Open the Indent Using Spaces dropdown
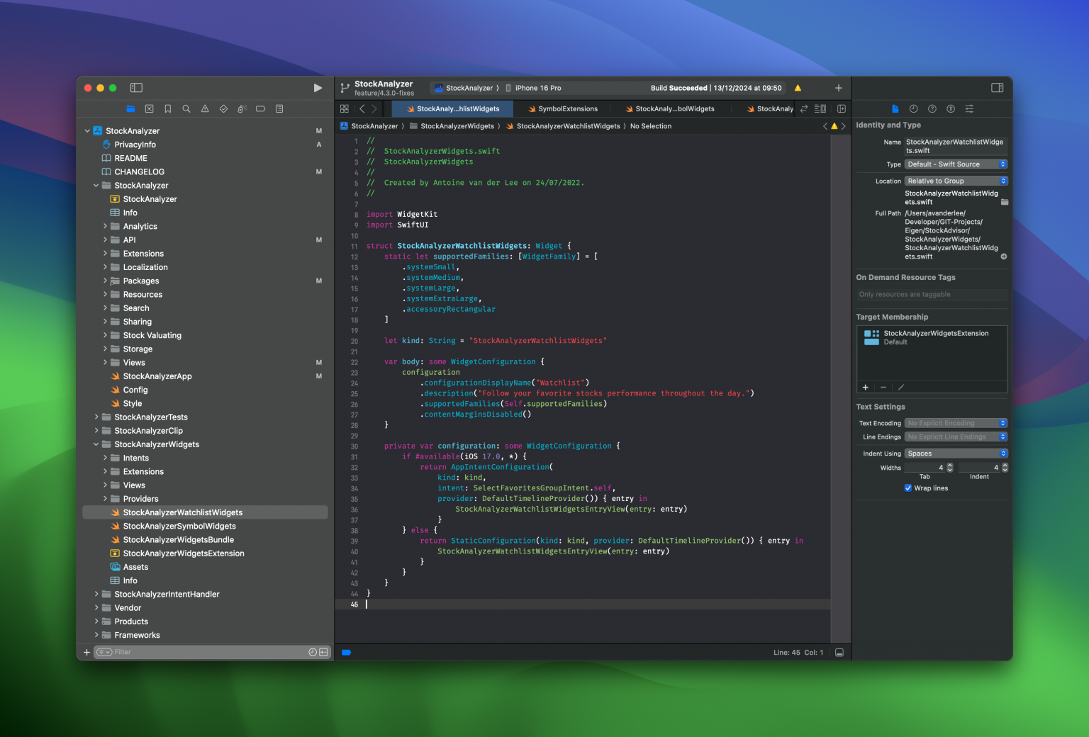1089x737 pixels. (x=955, y=453)
